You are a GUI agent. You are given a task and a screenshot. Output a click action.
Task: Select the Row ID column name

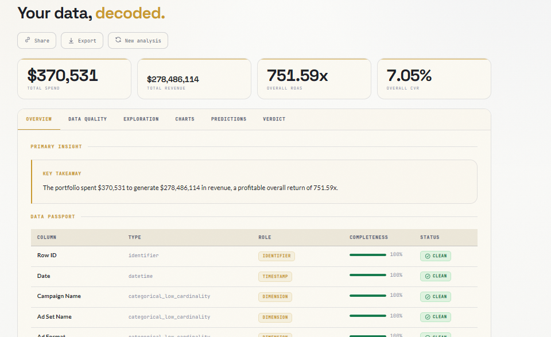point(46,255)
